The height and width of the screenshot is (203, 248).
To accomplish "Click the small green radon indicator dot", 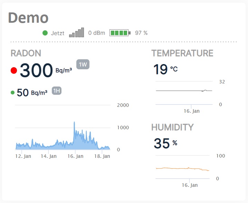I will [13, 92].
